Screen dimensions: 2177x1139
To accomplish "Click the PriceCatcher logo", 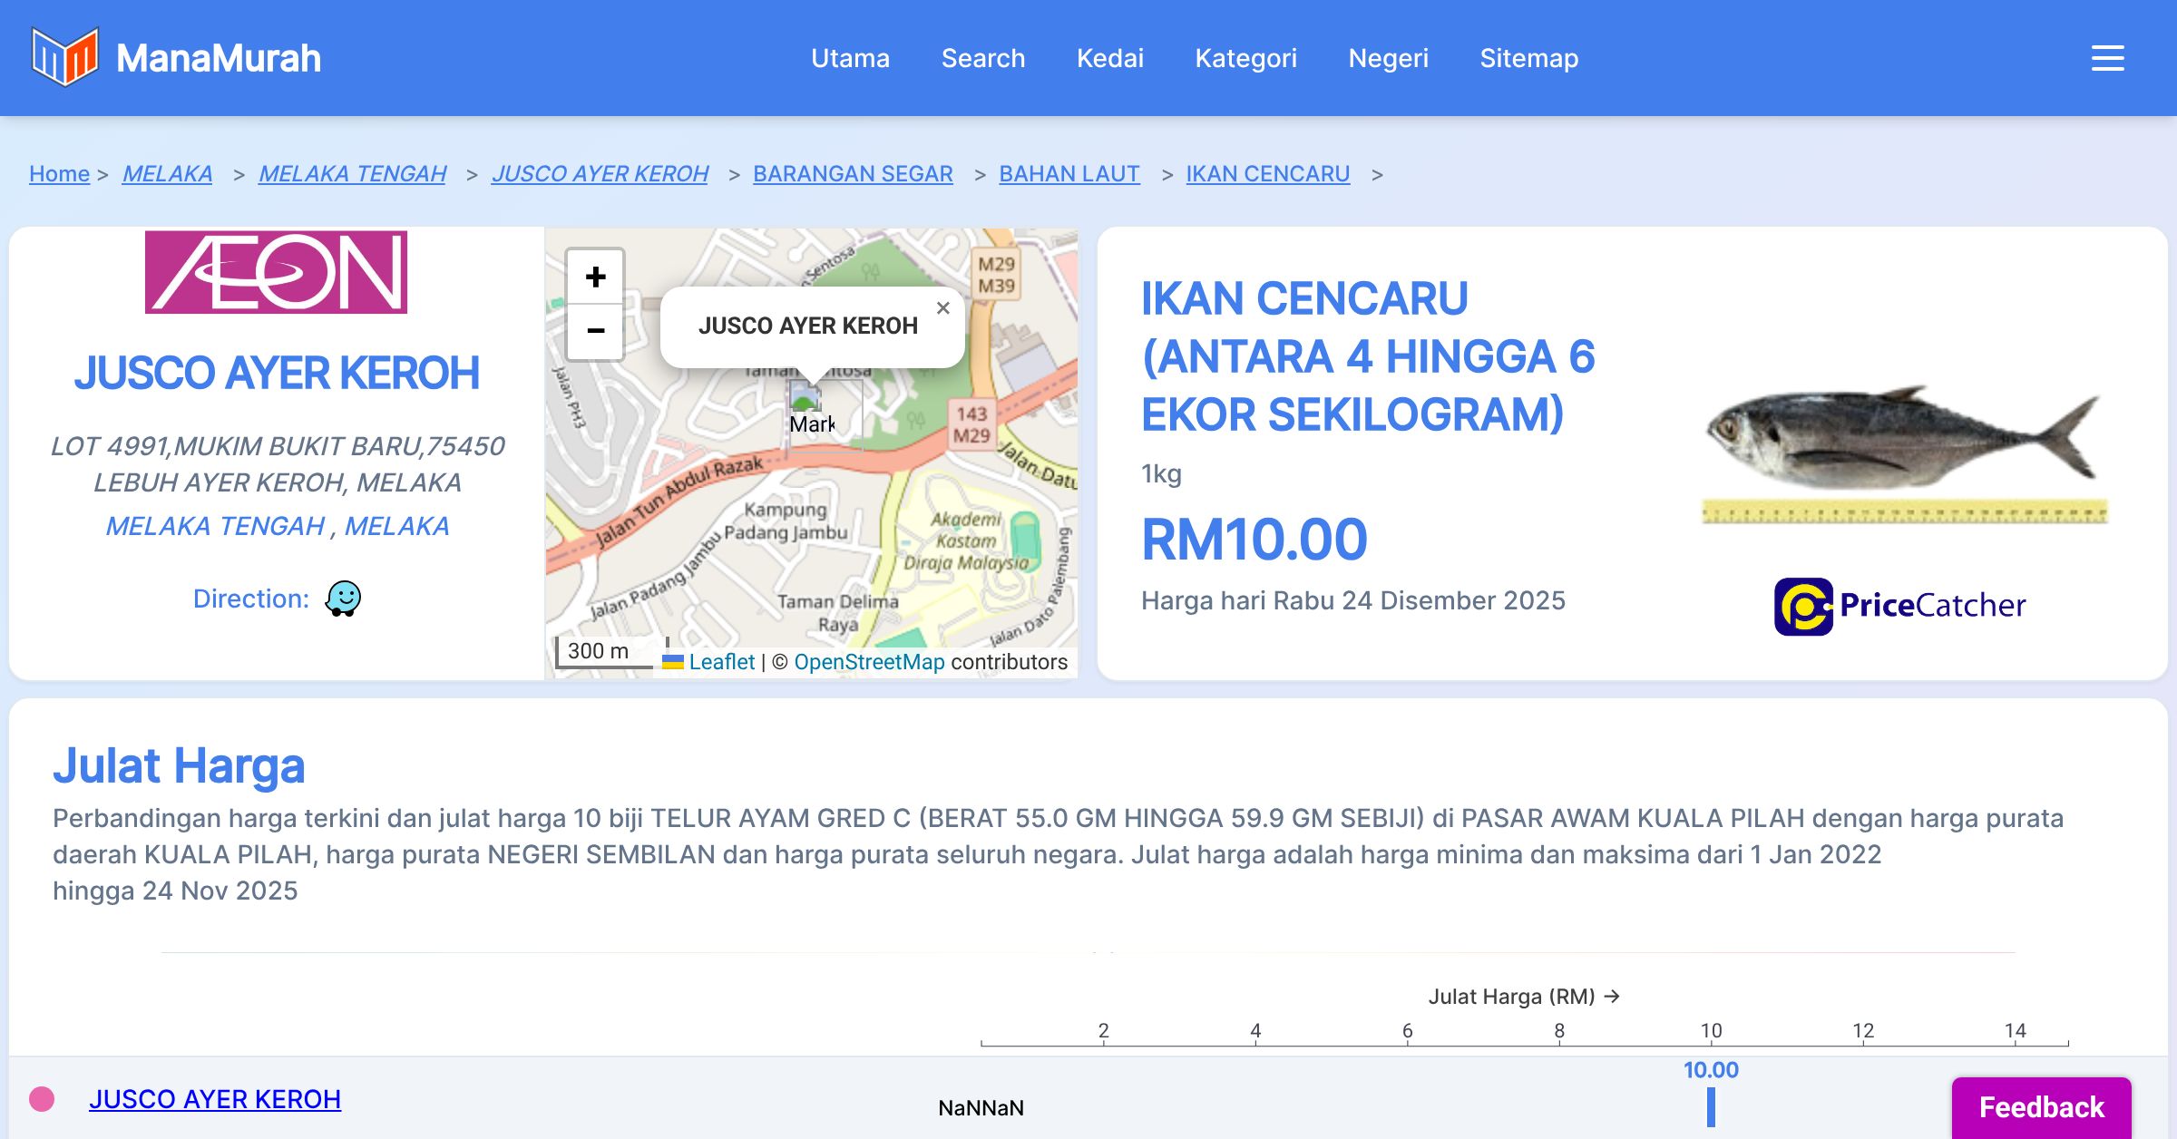I will [x=1899, y=606].
